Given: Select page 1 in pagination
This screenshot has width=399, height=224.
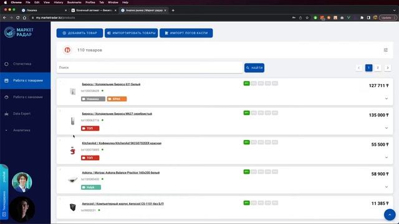Looking at the screenshot, I should pos(368,68).
